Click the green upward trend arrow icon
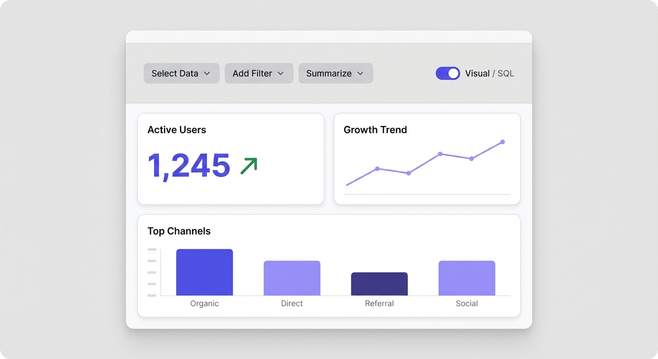658x359 pixels. [249, 165]
